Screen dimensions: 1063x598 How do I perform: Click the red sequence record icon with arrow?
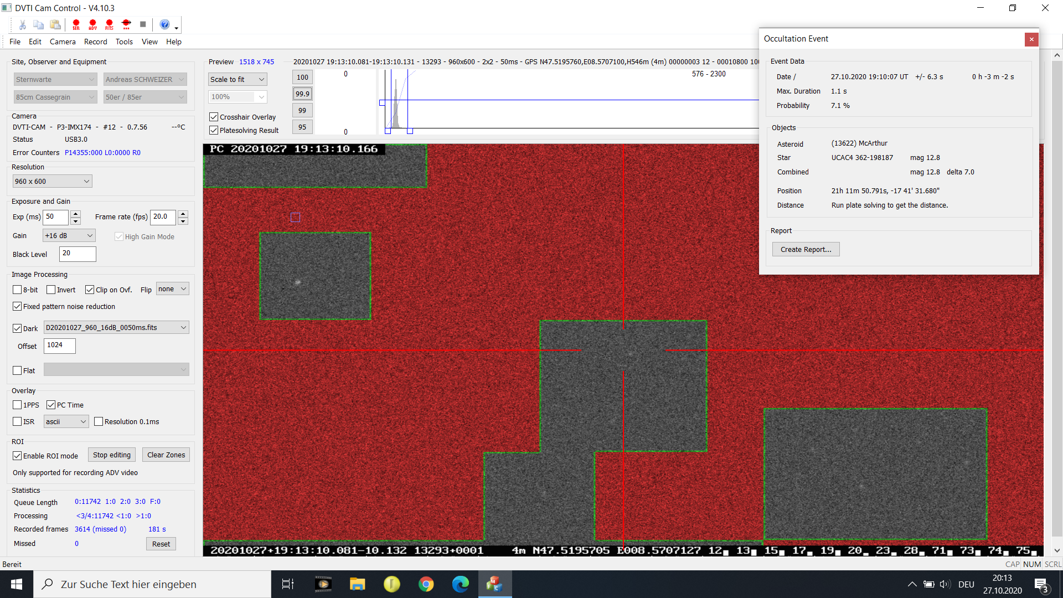click(x=126, y=24)
